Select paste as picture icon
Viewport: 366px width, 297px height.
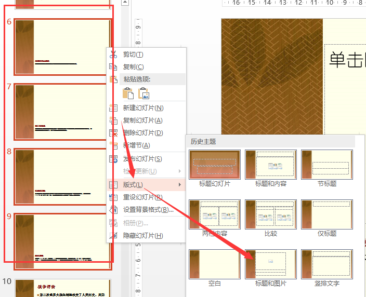[143, 93]
